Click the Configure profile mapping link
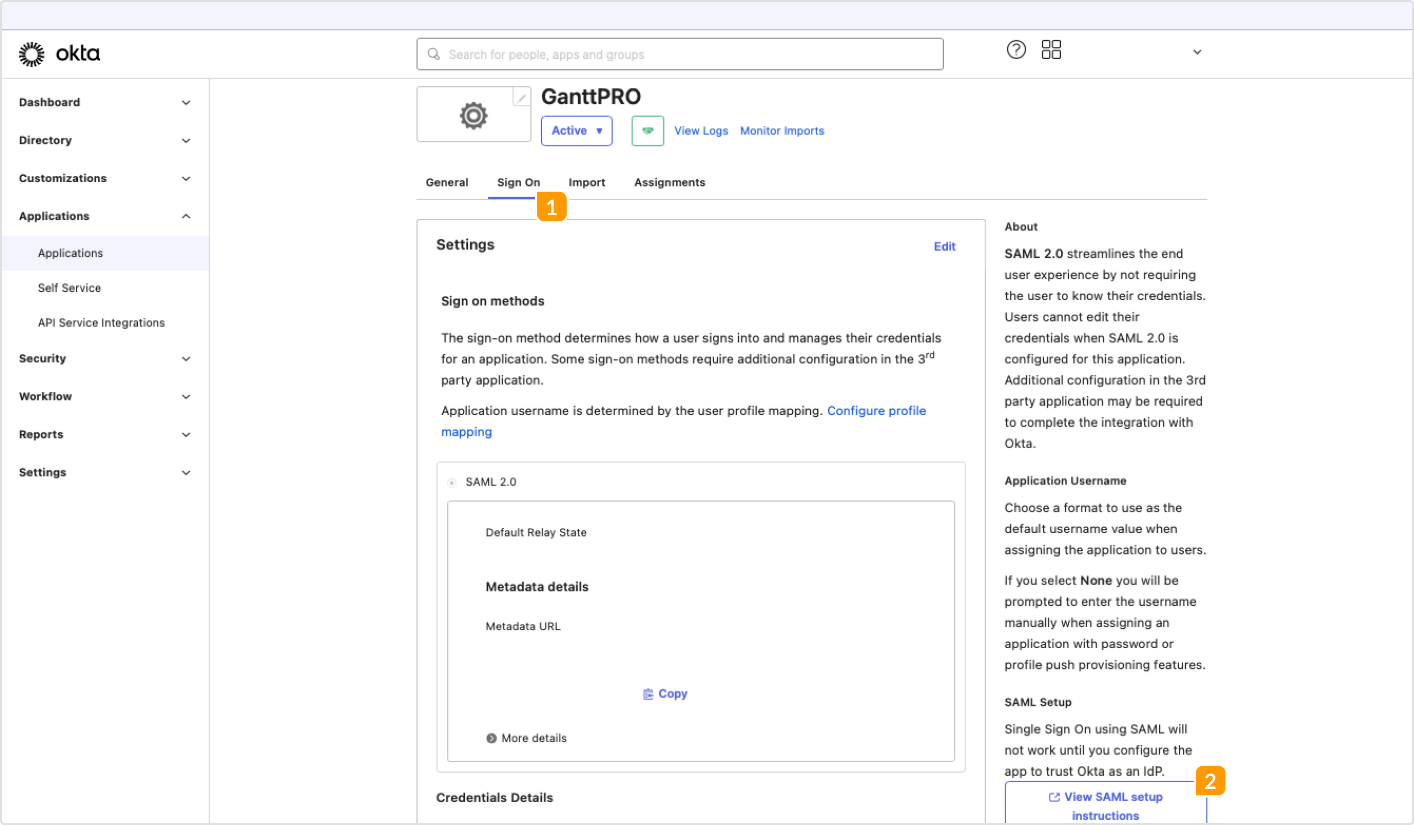The width and height of the screenshot is (1414, 825). coord(876,410)
